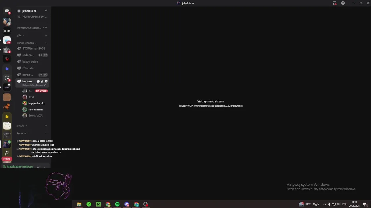Expand the terraria category
The height and width of the screenshot is (208, 371).
[23, 133]
